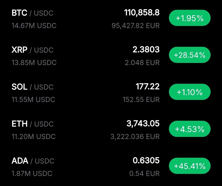Screen dimensions: 222x186
Task: Click the SOL price 177.22
Action: click(148, 86)
